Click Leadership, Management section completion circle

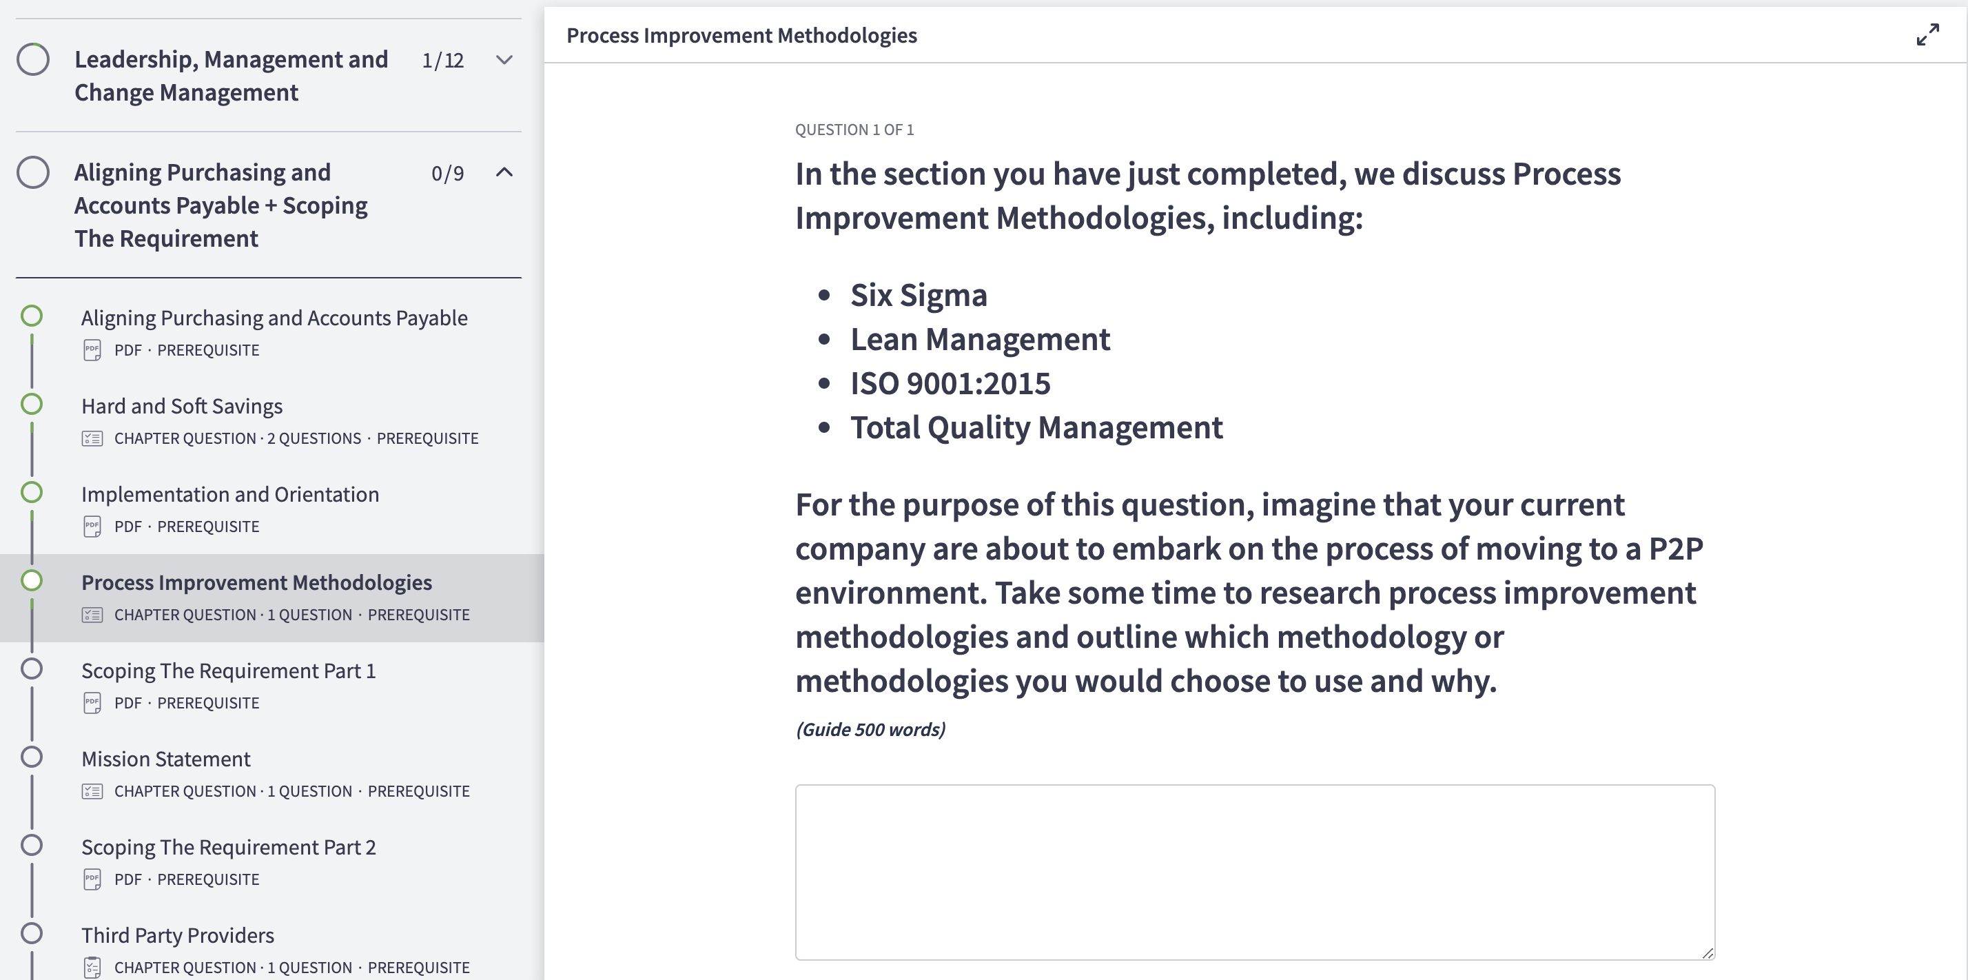coord(33,59)
